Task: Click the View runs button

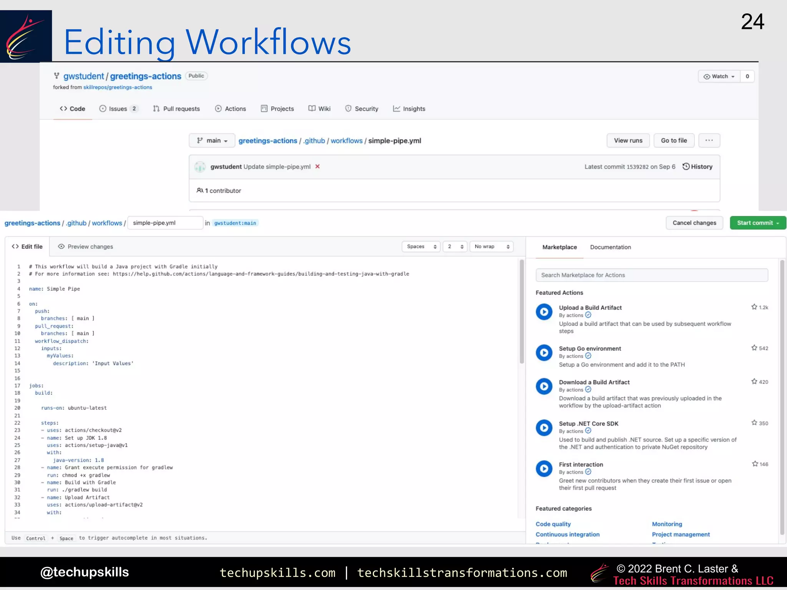Action: coord(628,140)
